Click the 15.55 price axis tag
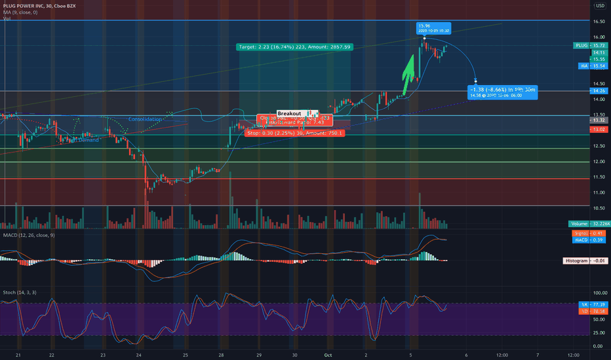611x360 pixels. point(599,59)
